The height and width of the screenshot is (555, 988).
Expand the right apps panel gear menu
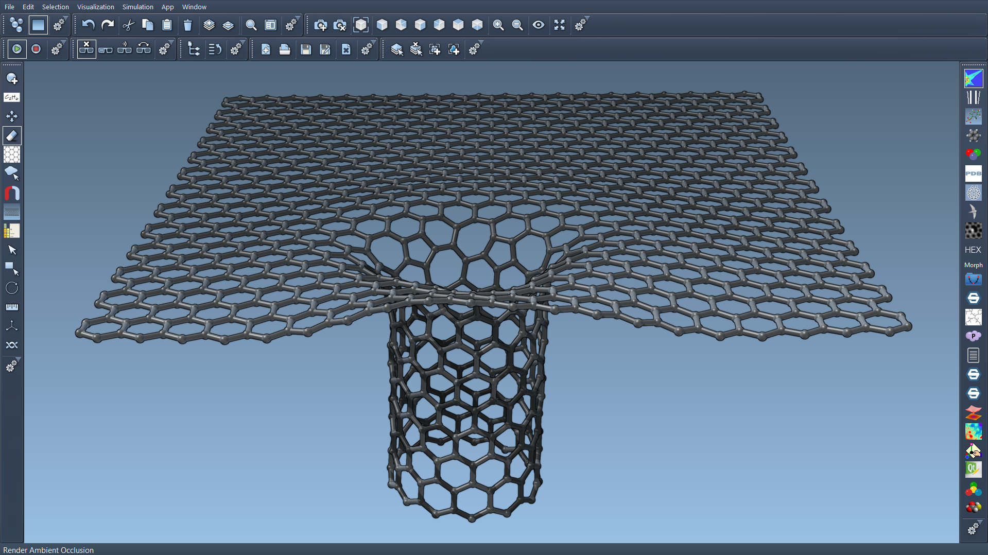[973, 529]
